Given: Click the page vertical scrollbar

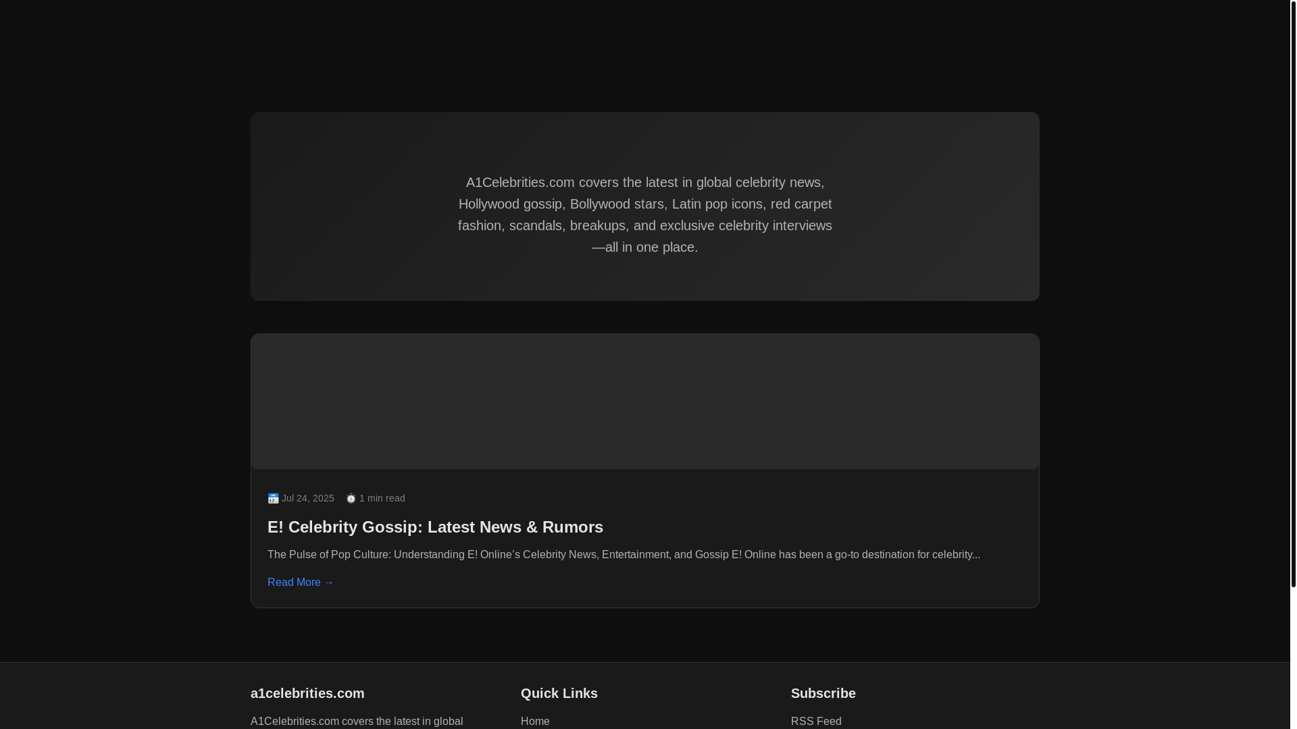Looking at the screenshot, I should click(1293, 294).
